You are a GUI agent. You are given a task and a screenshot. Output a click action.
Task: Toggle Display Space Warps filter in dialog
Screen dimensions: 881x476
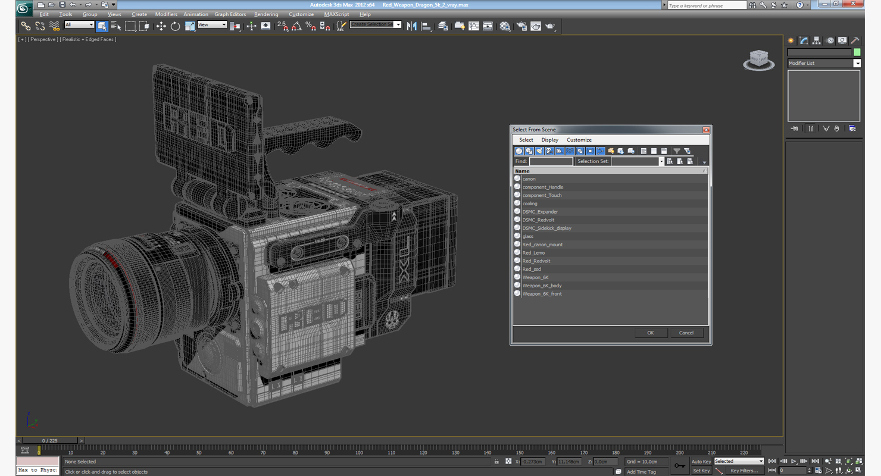pyautogui.click(x=570, y=151)
